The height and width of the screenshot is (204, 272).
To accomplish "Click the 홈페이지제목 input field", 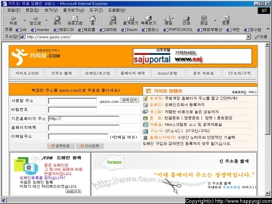I will click(x=84, y=127).
